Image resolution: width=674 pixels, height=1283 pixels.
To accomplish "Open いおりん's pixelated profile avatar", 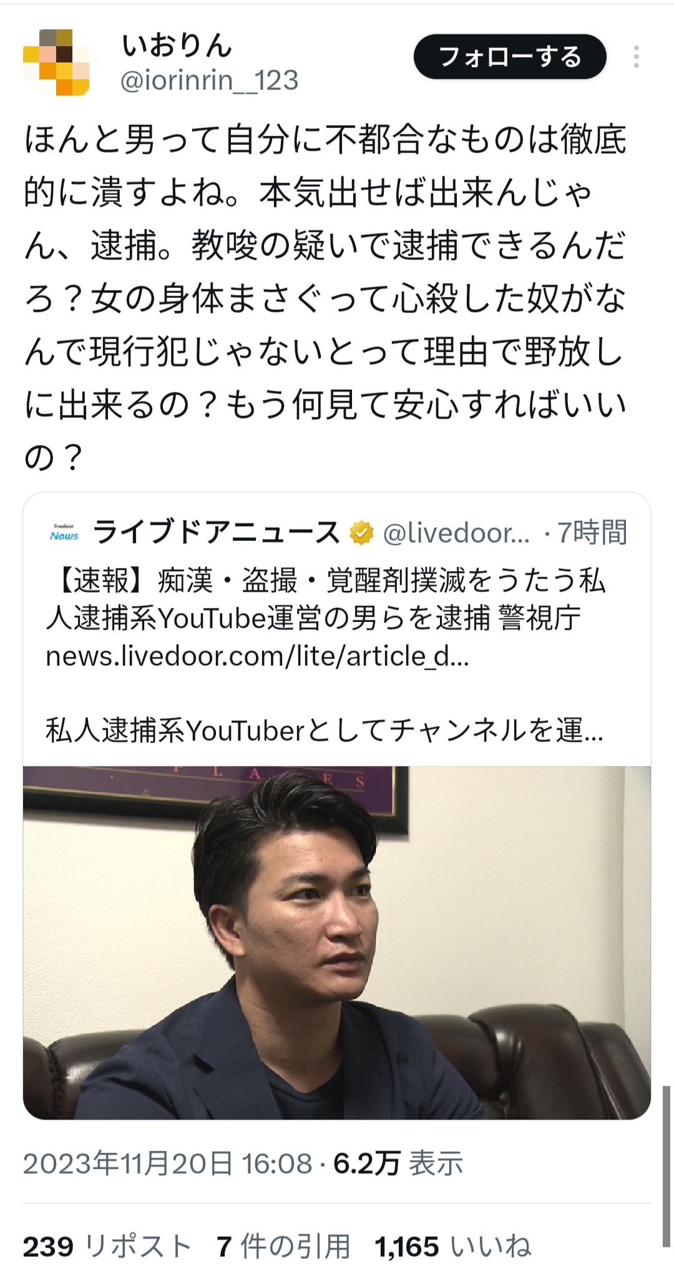I will pos(56,62).
